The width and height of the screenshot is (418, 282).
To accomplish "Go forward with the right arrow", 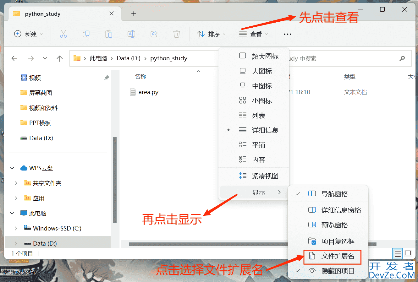I will tap(31, 58).
